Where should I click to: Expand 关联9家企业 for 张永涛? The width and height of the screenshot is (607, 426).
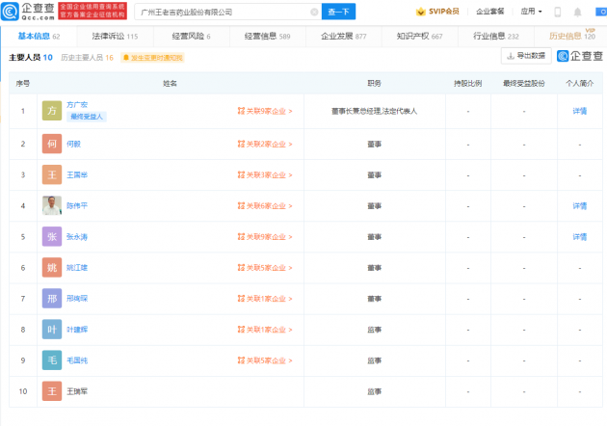tap(265, 237)
